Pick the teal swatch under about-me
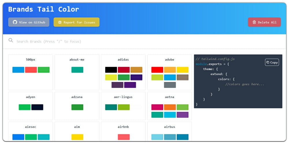 point(77,70)
